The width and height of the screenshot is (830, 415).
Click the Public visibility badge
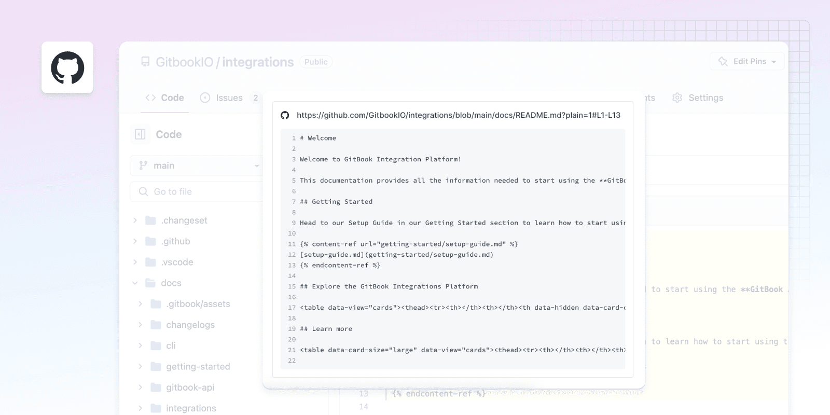click(316, 62)
